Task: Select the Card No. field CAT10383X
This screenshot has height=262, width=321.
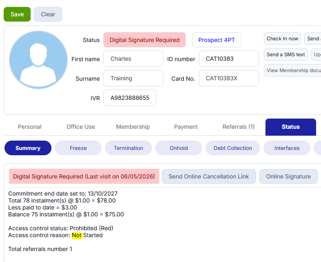Action: (229, 78)
